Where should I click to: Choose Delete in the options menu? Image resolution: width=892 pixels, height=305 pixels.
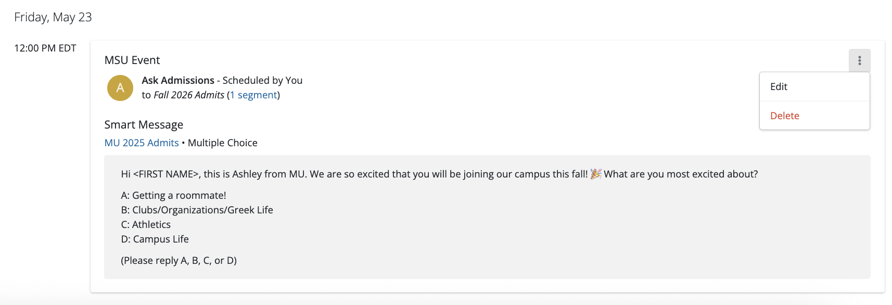point(784,116)
